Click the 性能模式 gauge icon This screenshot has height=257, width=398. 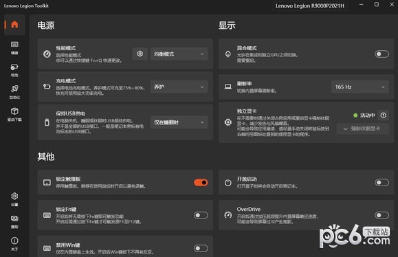(x=47, y=54)
